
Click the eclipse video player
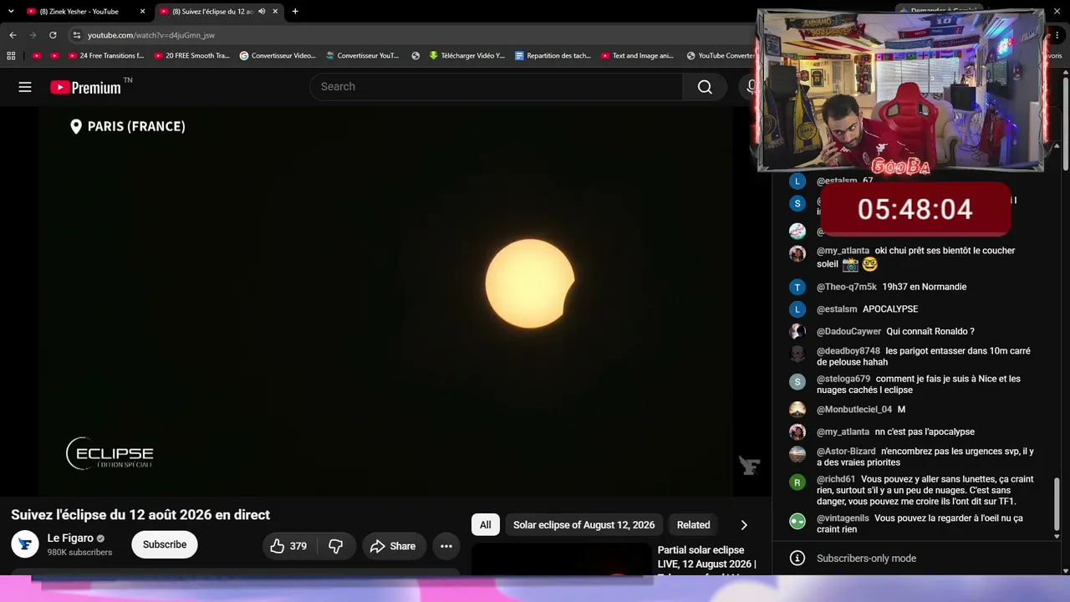point(385,301)
